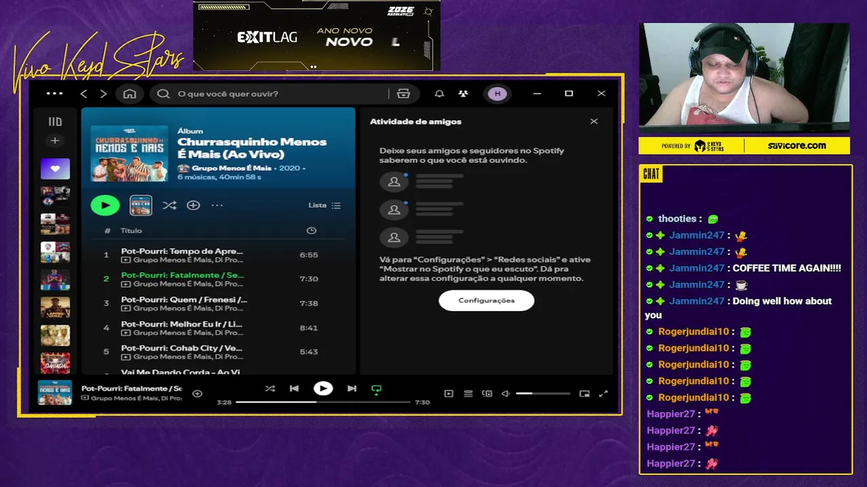Open Connect to a device icon
Viewport: 867px width, 487px height.
tap(487, 393)
